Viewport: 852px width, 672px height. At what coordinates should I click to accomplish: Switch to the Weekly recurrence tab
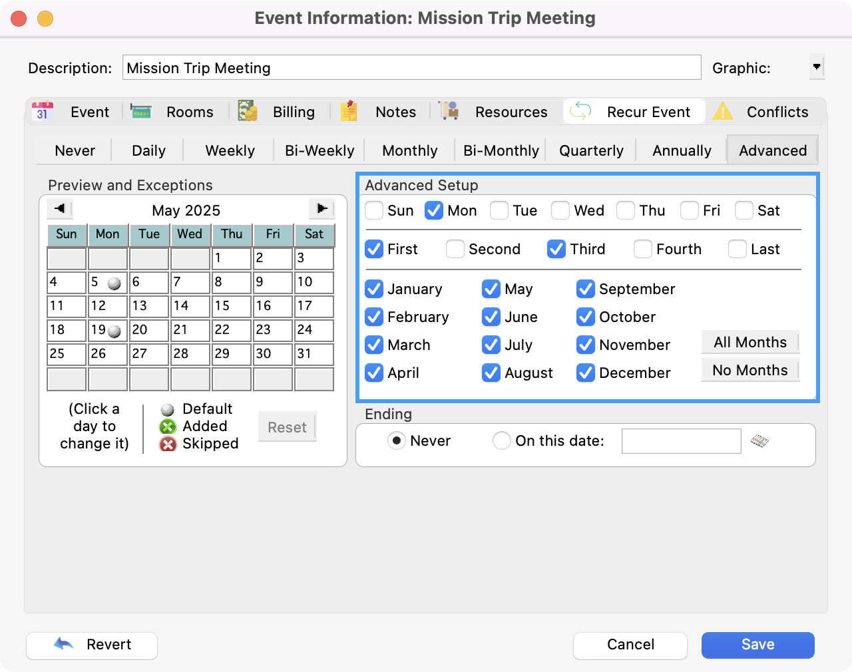pyautogui.click(x=230, y=150)
